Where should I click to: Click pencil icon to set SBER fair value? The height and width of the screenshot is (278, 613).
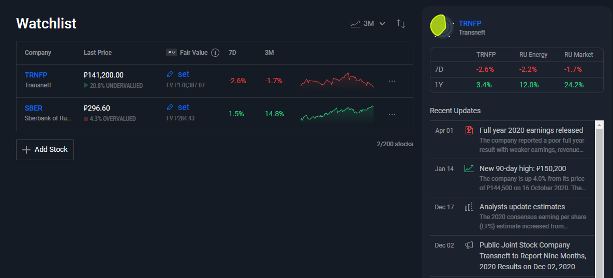pyautogui.click(x=170, y=107)
